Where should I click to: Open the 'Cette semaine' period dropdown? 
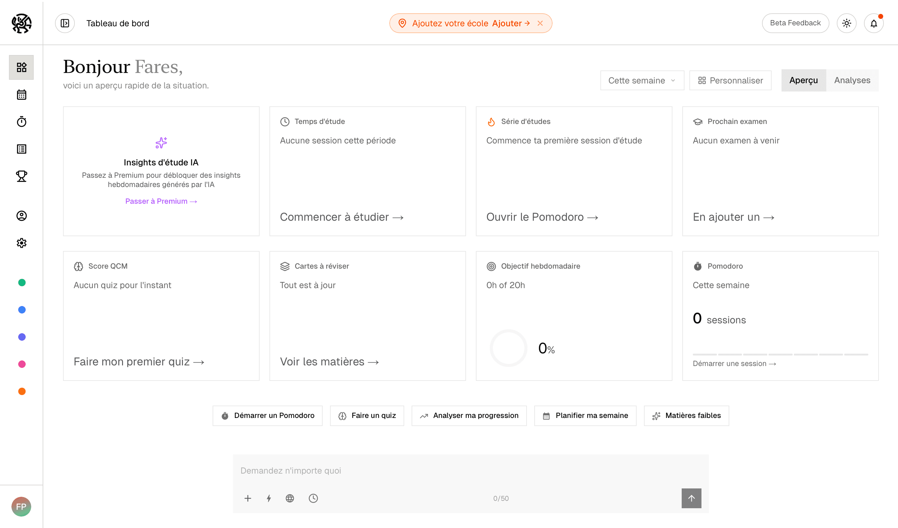coord(642,80)
